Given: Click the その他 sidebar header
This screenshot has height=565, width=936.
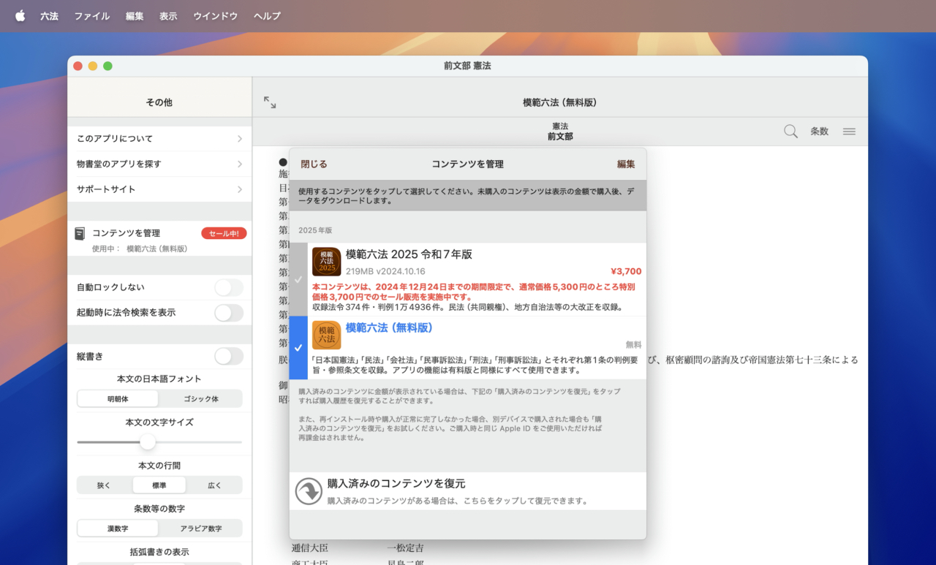Looking at the screenshot, I should pyautogui.click(x=159, y=102).
